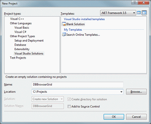Viewport: 151px width, 124px height.
Task: Select the Blank Solution template label
Action: coord(75,24)
